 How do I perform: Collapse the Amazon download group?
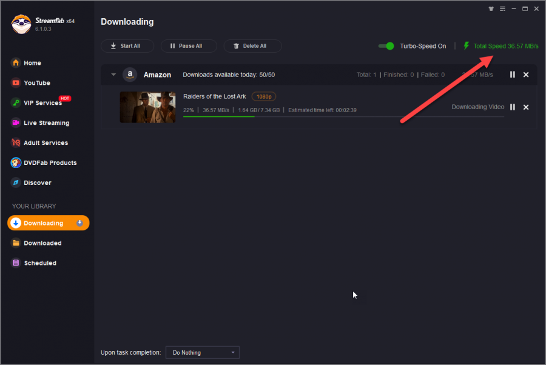113,75
